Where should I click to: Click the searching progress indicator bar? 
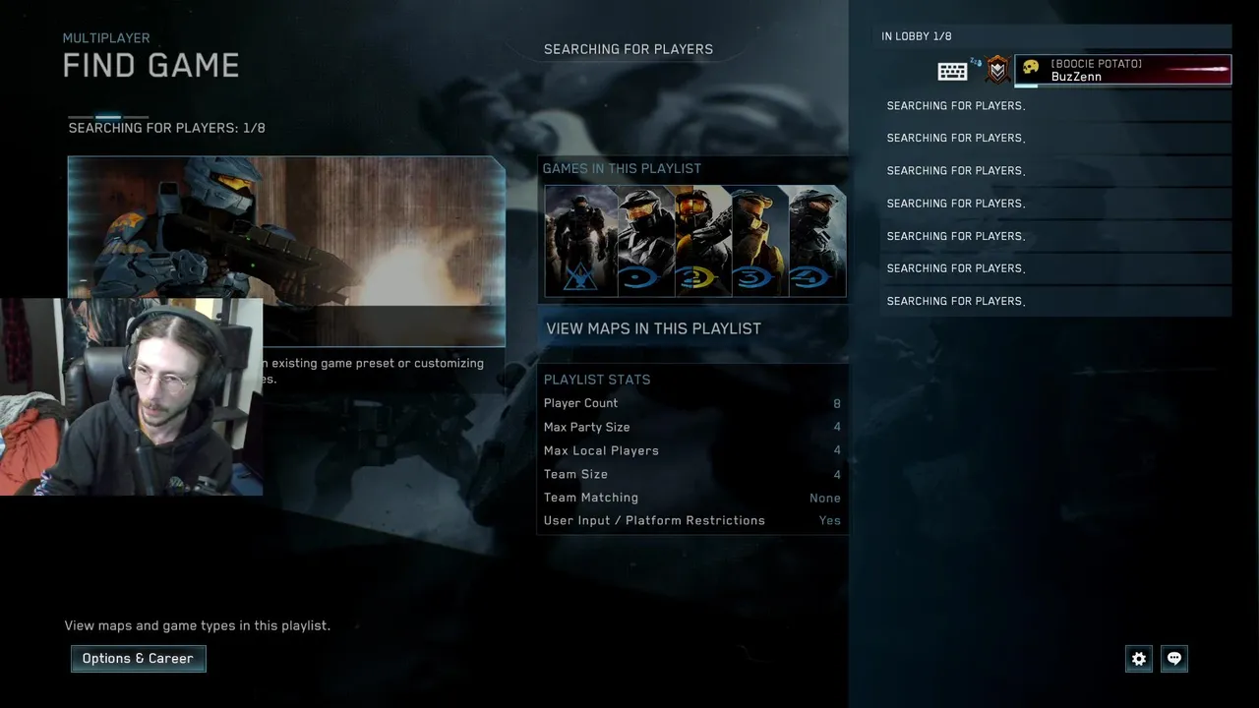pyautogui.click(x=108, y=117)
